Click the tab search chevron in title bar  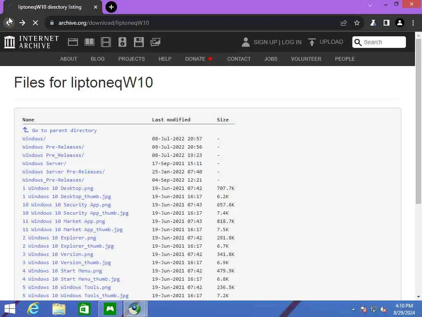[370, 5]
